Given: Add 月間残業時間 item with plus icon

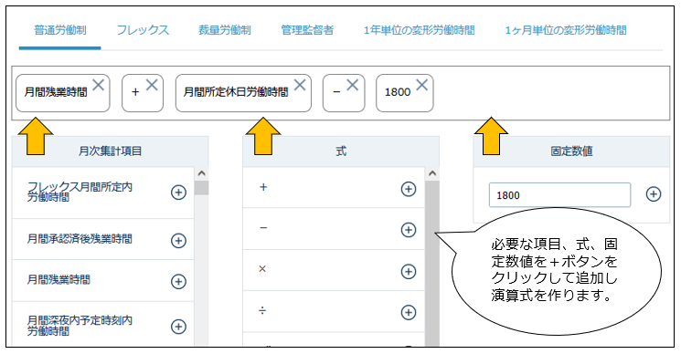Looking at the screenshot, I should click(178, 281).
